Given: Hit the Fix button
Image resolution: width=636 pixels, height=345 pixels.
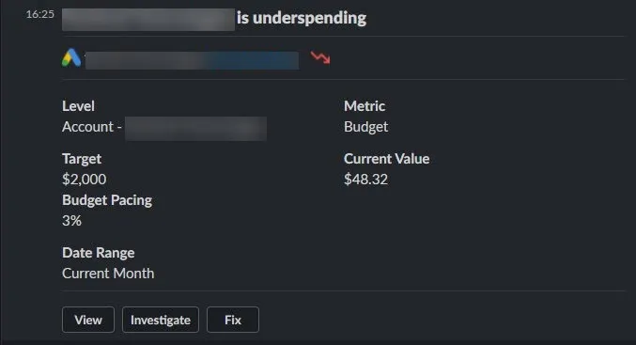Looking at the screenshot, I should [233, 320].
